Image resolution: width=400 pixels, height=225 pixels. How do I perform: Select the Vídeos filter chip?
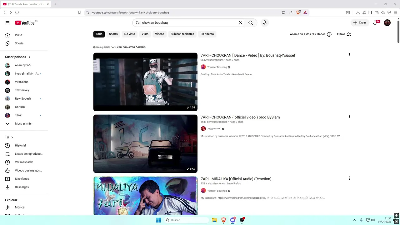(x=159, y=34)
